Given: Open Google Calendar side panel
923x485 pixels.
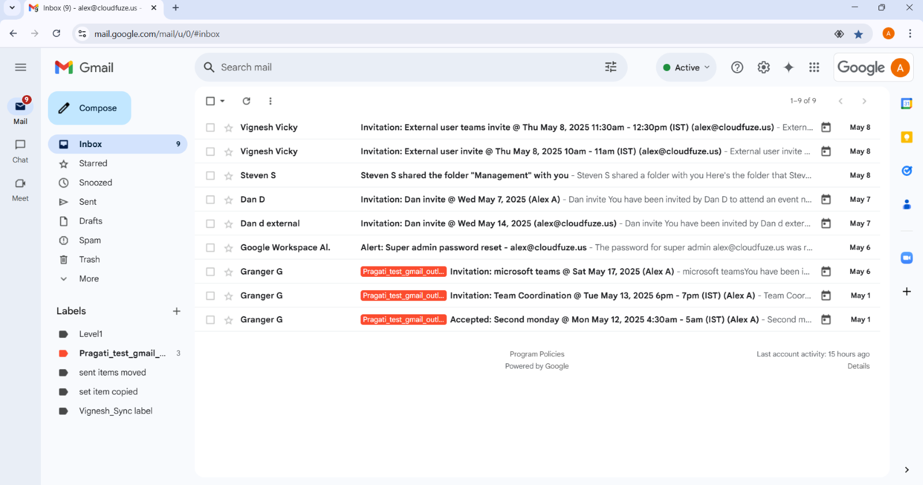Looking at the screenshot, I should pos(907,104).
